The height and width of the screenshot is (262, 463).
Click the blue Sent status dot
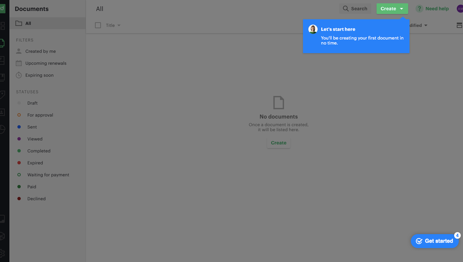(19, 127)
